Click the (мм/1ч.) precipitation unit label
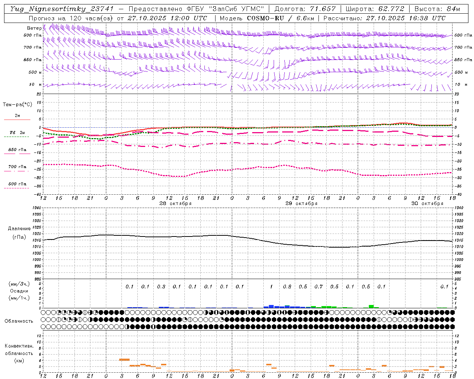The image size is (474, 379). click(19, 298)
